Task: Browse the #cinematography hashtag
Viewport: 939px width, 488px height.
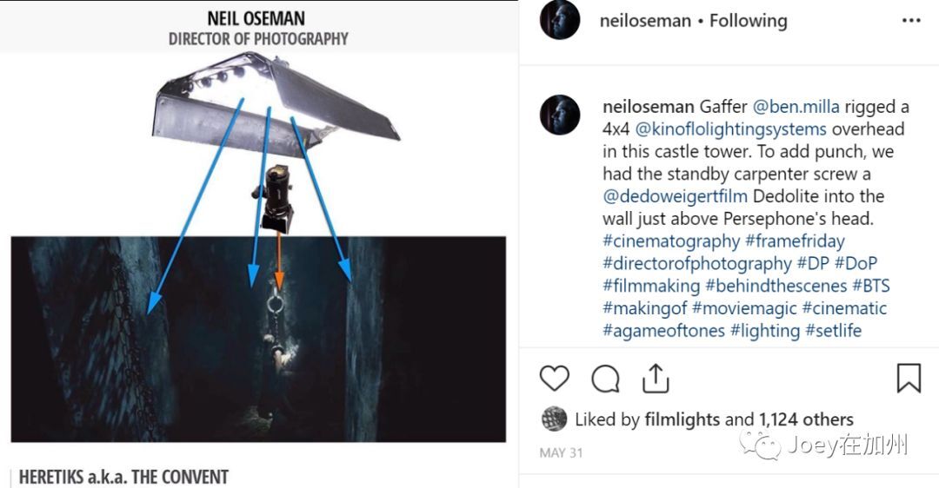Action: click(670, 241)
